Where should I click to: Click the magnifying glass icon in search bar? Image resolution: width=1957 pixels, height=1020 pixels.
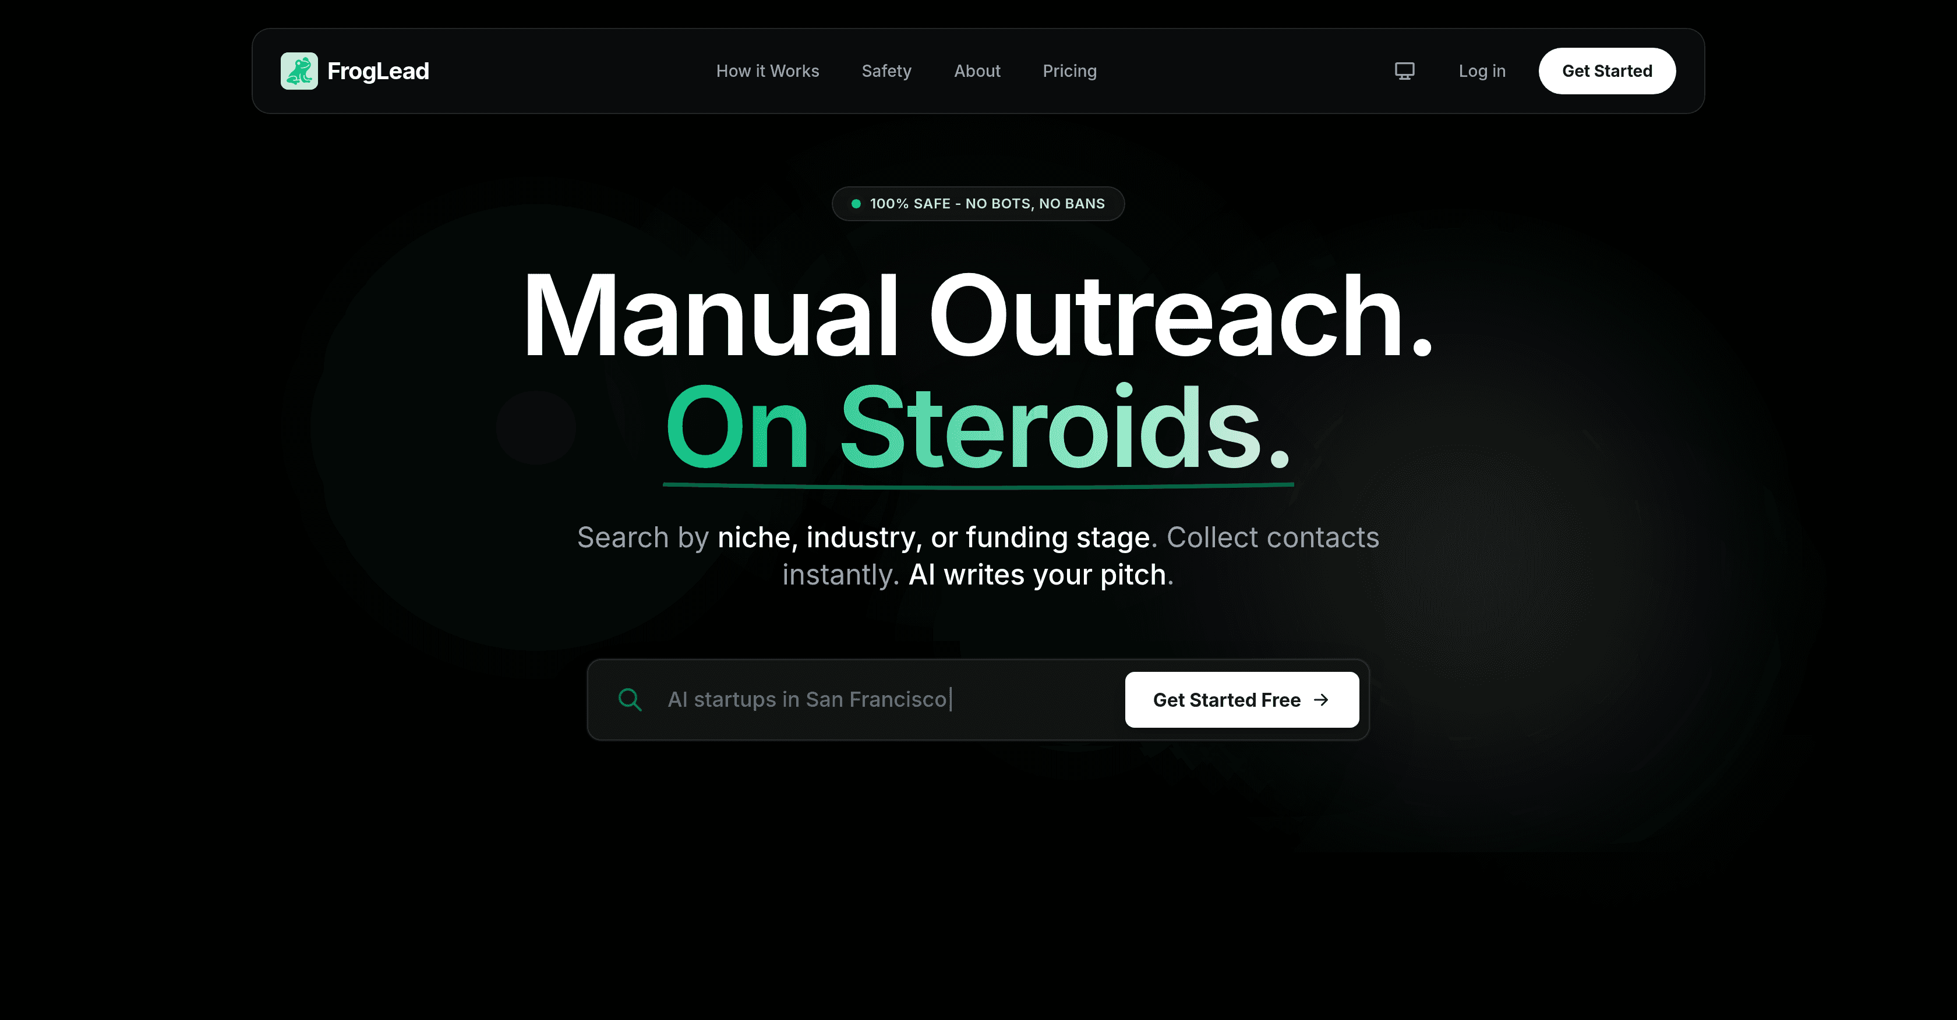coord(630,699)
